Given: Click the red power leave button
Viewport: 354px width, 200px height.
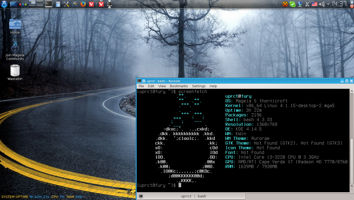Looking at the screenshot, I should pyautogui.click(x=352, y=6).
